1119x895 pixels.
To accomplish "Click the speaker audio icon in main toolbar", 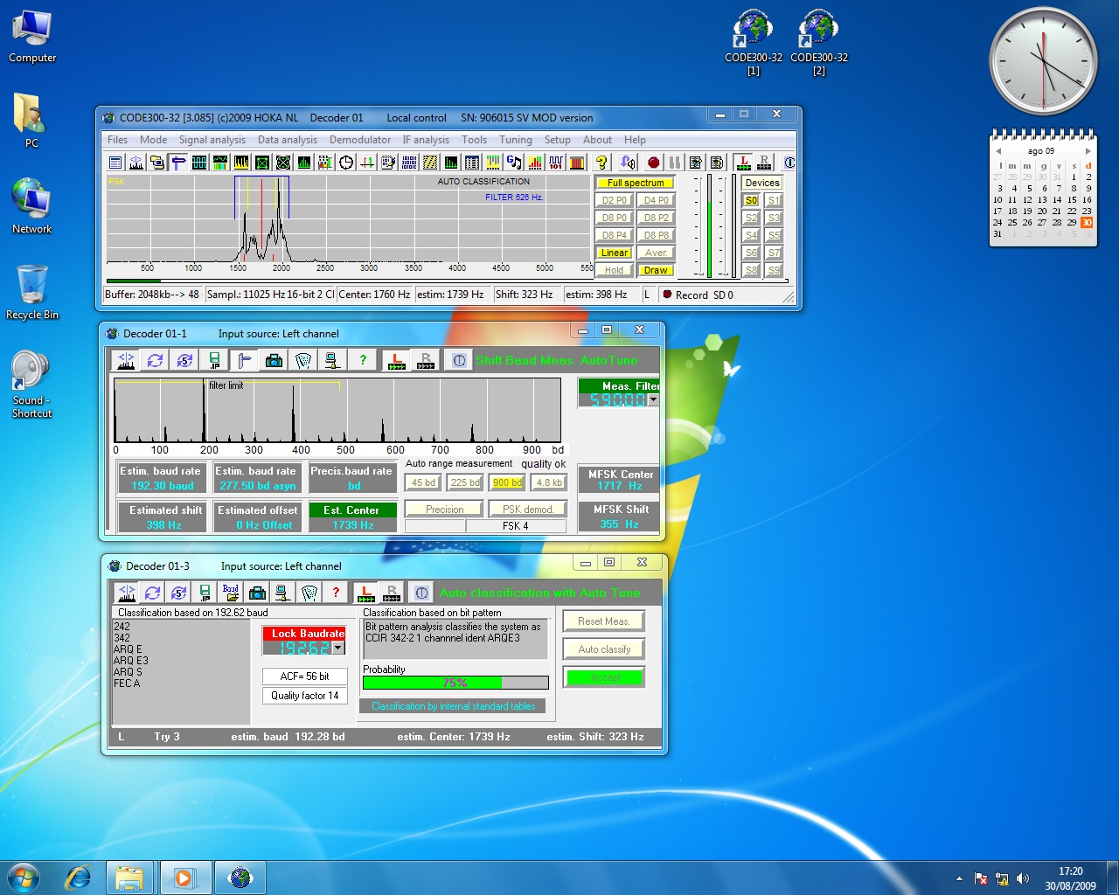I will click(628, 163).
